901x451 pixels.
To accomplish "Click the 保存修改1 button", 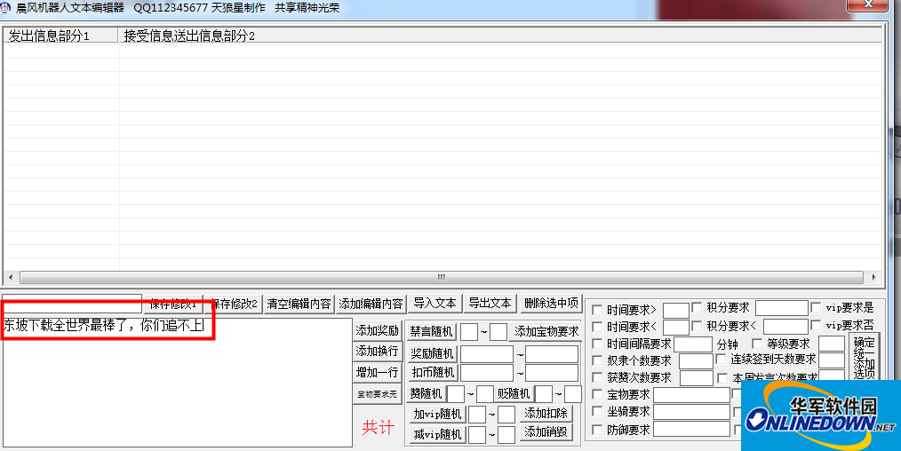I will coord(173,304).
